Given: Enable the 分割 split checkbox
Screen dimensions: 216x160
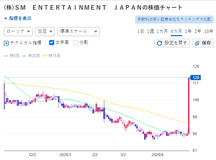Looking at the screenshot, I should pos(76,43).
